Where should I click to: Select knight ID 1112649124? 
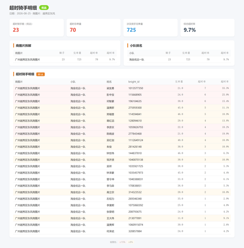(x=136, y=140)
